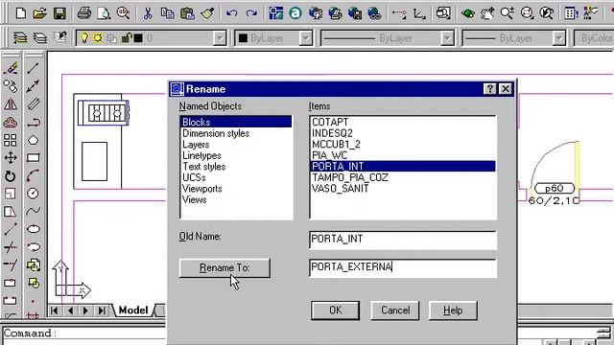Select the Rotate tool

point(11,176)
